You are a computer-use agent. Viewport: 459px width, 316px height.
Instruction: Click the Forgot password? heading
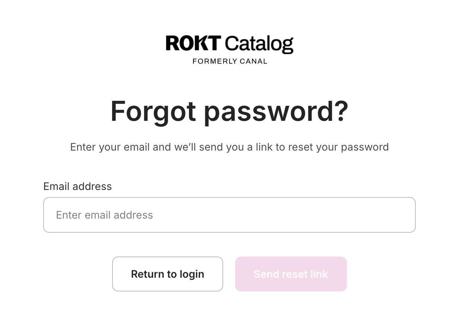pyautogui.click(x=229, y=111)
